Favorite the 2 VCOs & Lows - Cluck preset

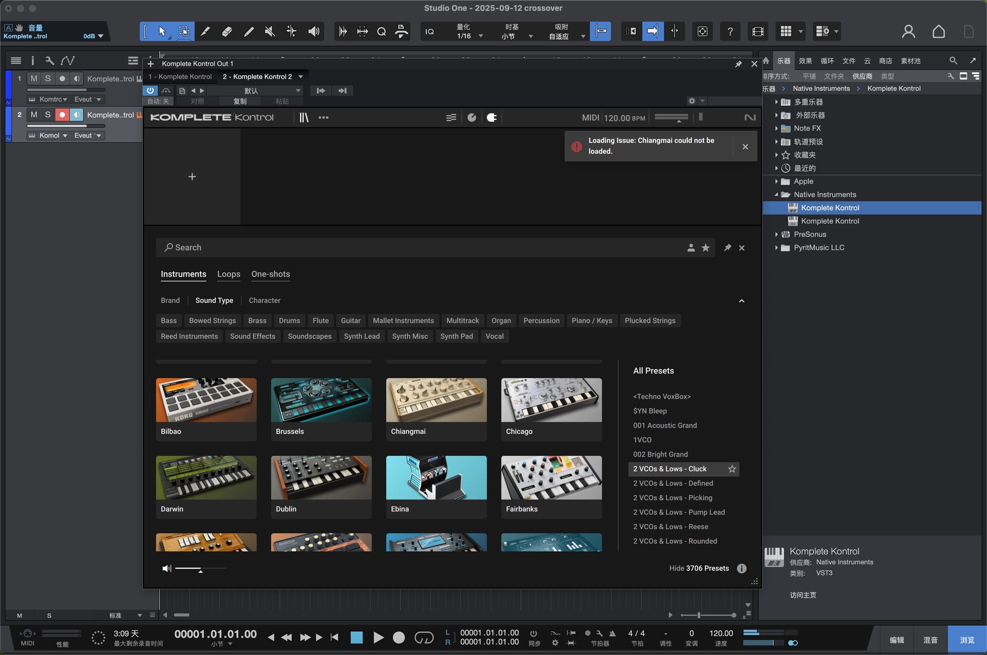pyautogui.click(x=732, y=469)
